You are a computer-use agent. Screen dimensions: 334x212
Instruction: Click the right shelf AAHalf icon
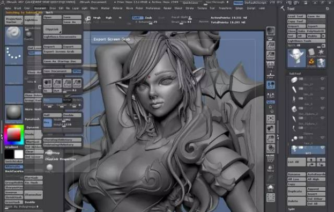271,55
